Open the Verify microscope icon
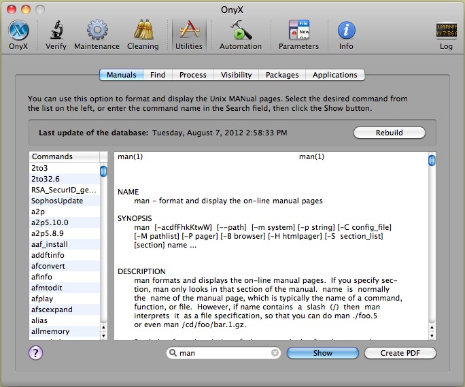The width and height of the screenshot is (465, 387). [x=56, y=31]
